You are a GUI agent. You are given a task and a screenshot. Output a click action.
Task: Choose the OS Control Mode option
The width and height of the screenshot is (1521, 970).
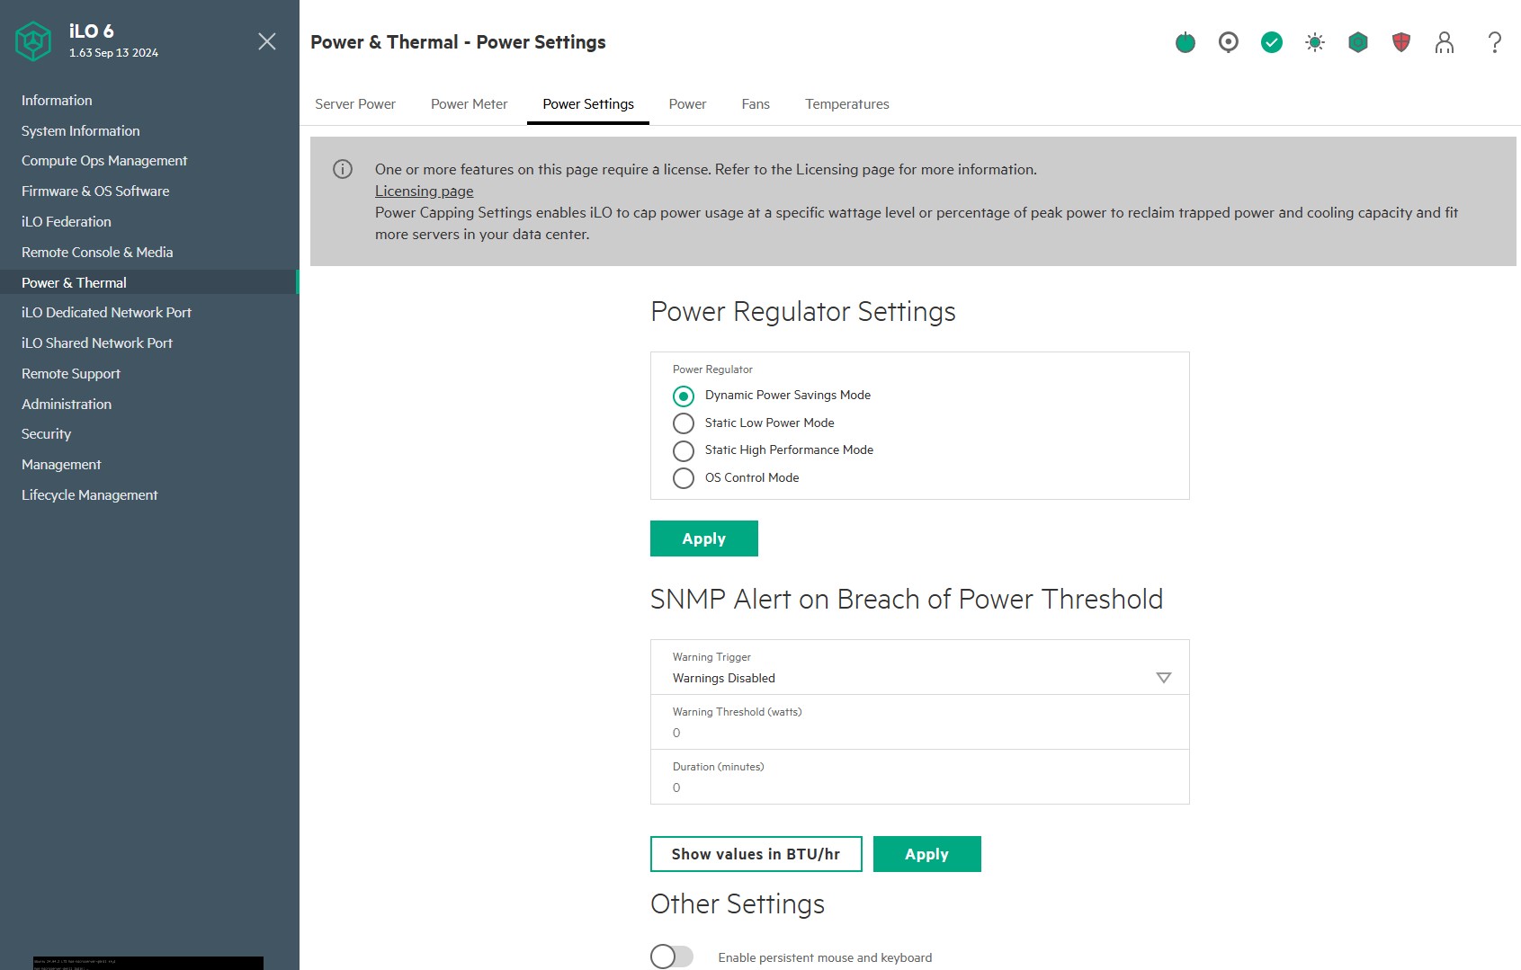point(684,478)
